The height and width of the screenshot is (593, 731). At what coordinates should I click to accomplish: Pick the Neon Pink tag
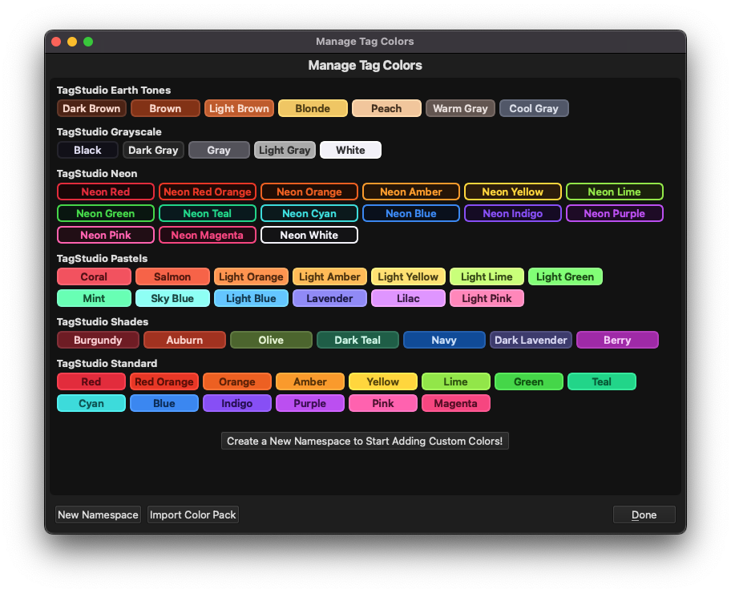(105, 235)
